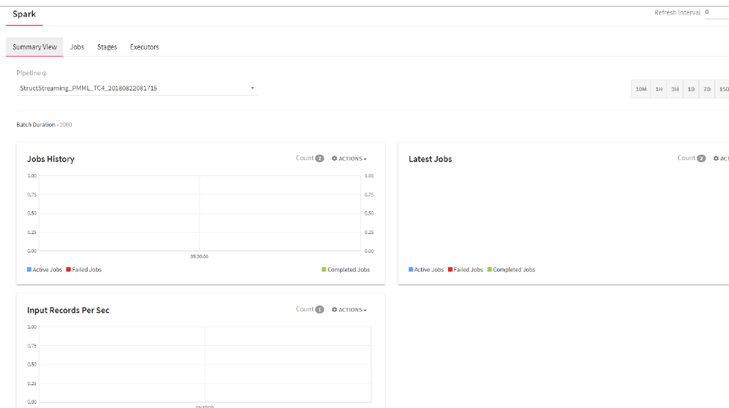729x408 pixels.
Task: Click the Refresh Interval input field
Action: pyautogui.click(x=717, y=12)
